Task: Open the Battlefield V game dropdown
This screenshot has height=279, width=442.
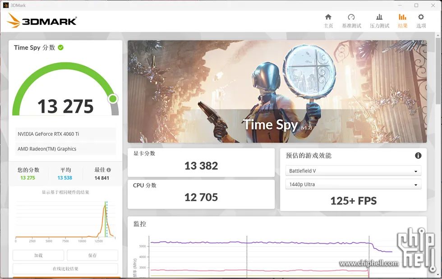Action: click(x=353, y=171)
